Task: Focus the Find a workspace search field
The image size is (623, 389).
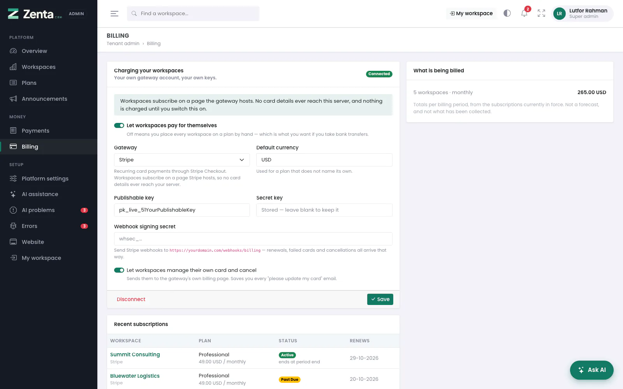Action: pyautogui.click(x=193, y=14)
